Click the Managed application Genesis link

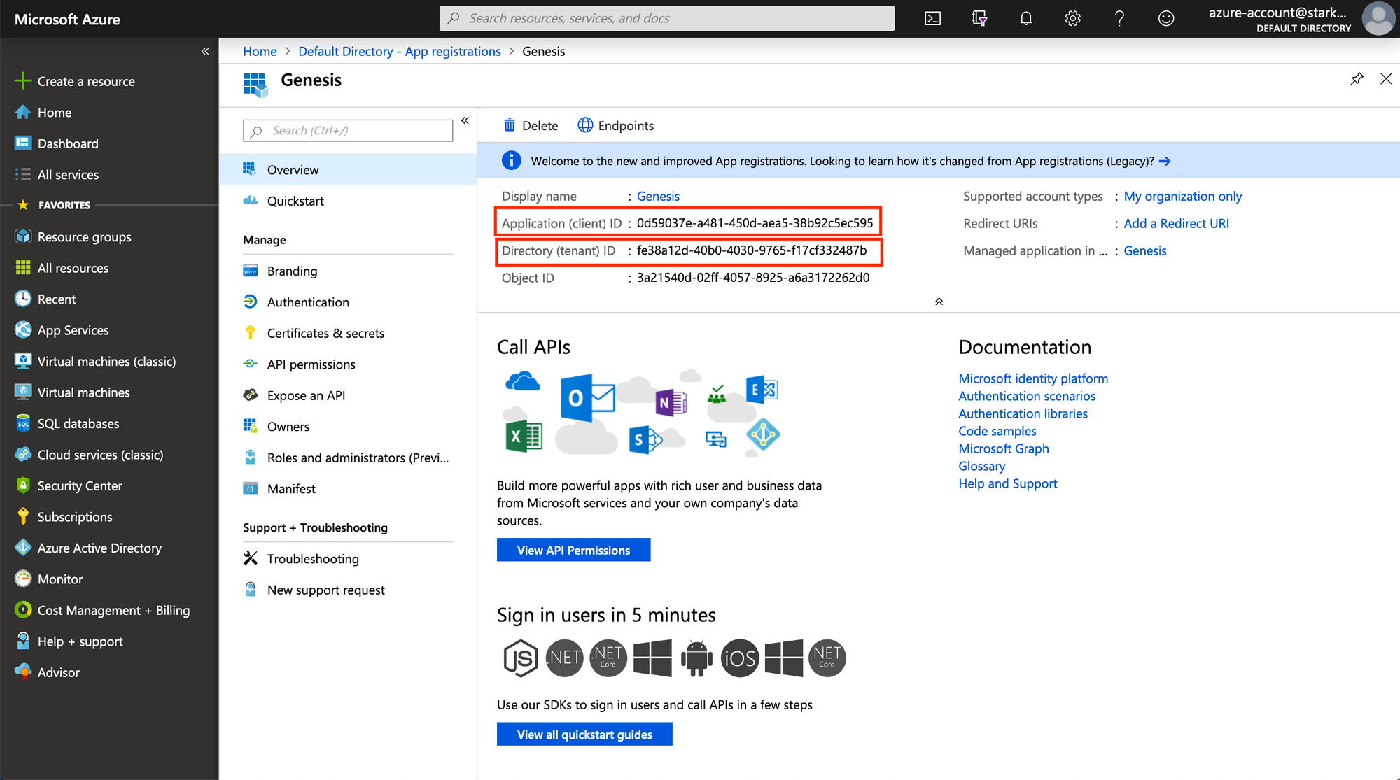coord(1145,251)
